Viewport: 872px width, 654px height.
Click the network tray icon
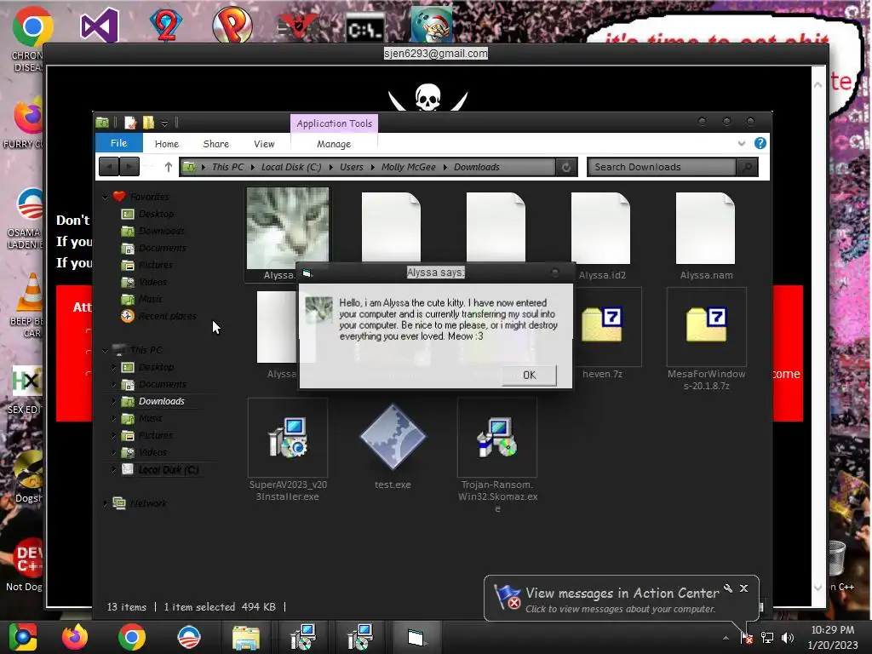point(767,638)
